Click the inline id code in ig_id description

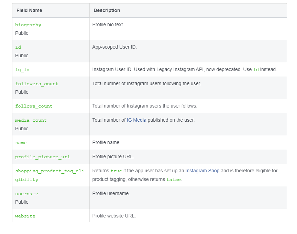(256, 70)
